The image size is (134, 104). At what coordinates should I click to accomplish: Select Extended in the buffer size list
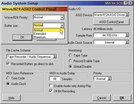pos(49,34)
